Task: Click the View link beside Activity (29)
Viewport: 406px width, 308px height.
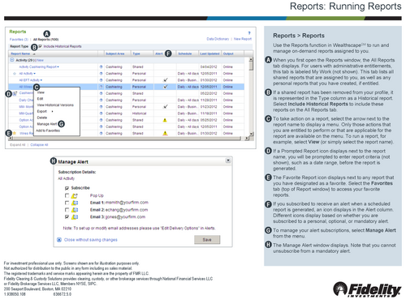Action: pyautogui.click(x=41, y=60)
